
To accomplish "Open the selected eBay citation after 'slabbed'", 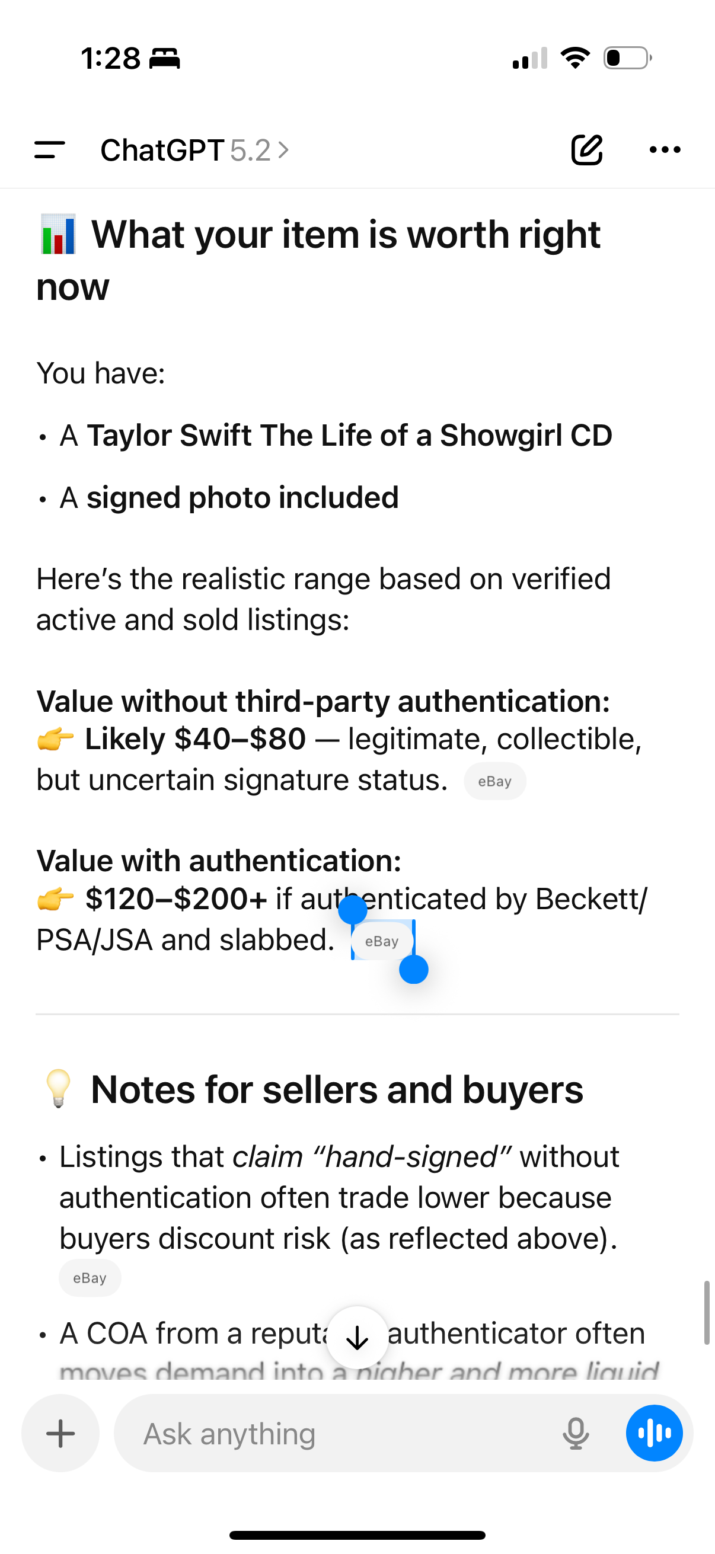I will coord(382,941).
